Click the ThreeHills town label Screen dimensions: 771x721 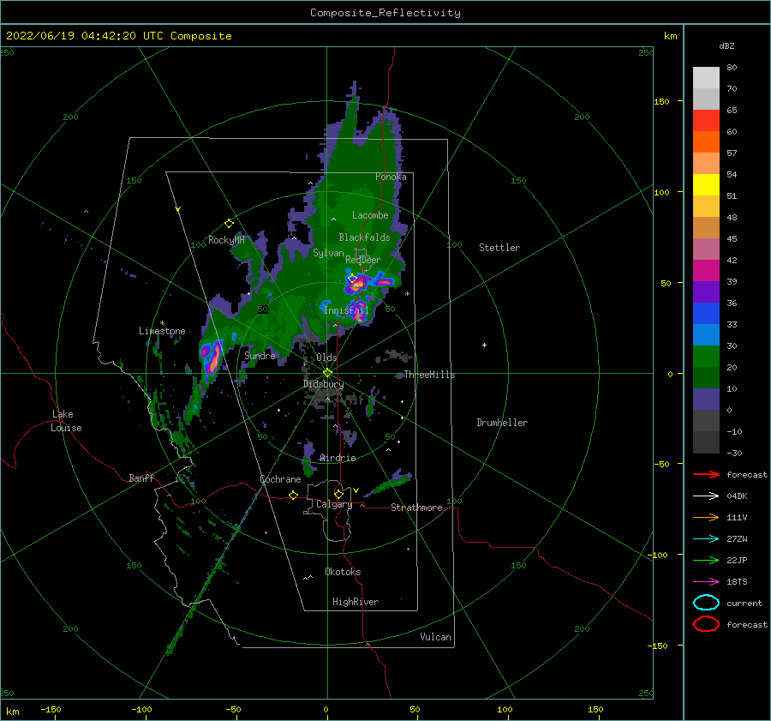pyautogui.click(x=429, y=375)
